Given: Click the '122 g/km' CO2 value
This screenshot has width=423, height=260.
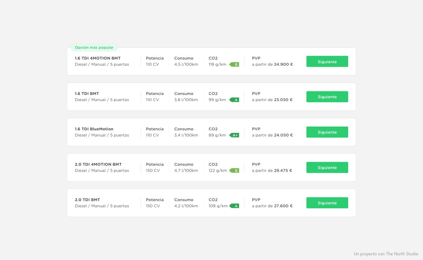Looking at the screenshot, I should click(x=218, y=170).
